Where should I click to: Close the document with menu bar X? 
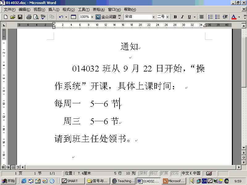tap(244, 9)
